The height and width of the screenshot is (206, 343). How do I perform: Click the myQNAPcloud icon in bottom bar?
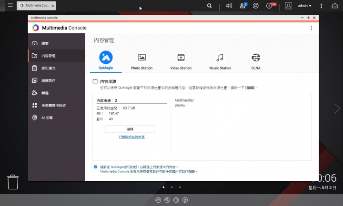pyautogui.click(x=158, y=200)
